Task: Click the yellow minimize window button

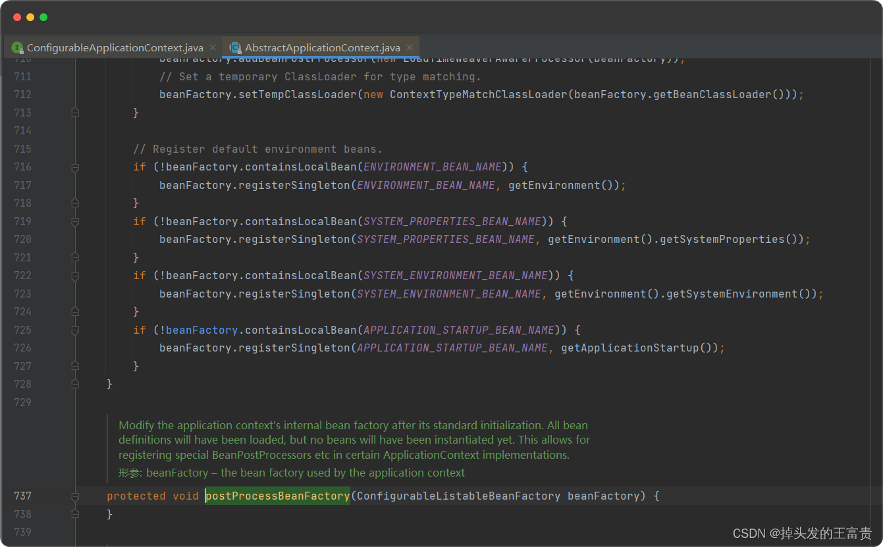Action: point(30,17)
